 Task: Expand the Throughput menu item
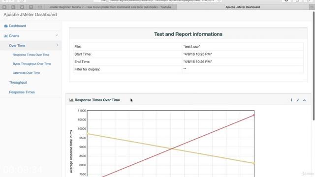[18, 83]
